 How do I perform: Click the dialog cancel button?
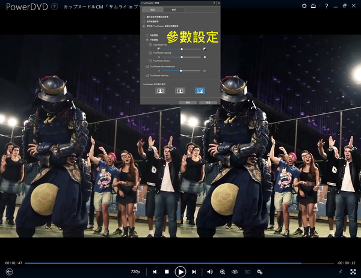click(x=208, y=103)
